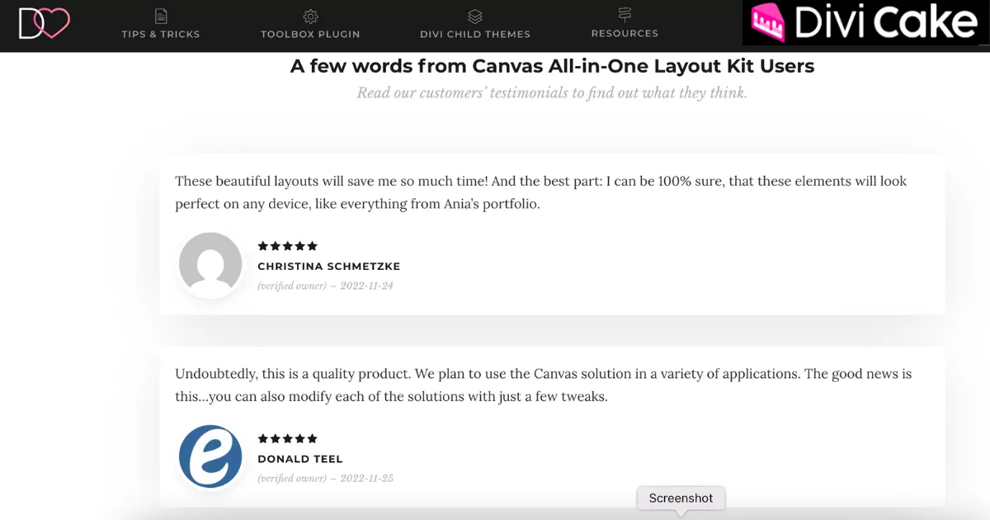The image size is (990, 520).
Task: Click the heading about Canvas Layout Kit users
Action: pyautogui.click(x=553, y=66)
